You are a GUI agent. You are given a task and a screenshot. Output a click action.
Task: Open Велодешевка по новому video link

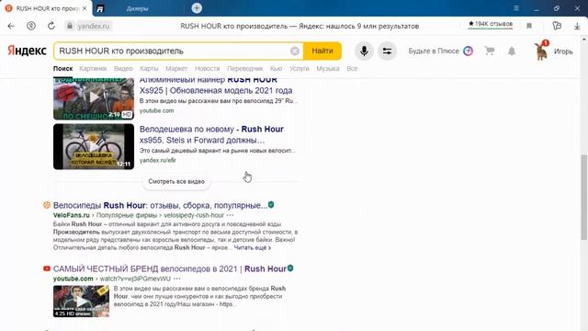click(211, 134)
